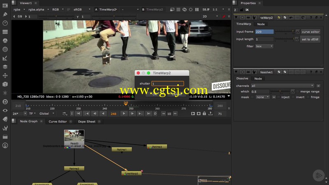
Task: Toggle the in-point I button
Action: [x=72, y=113]
